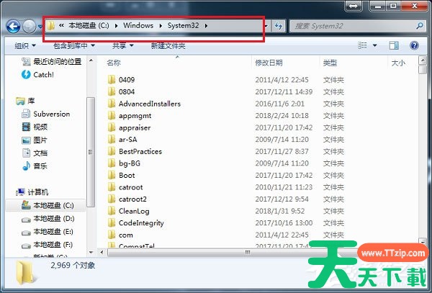Image resolution: width=432 pixels, height=293 pixels.
Task: Select the CodeIntegrity folder
Action: pos(136,223)
